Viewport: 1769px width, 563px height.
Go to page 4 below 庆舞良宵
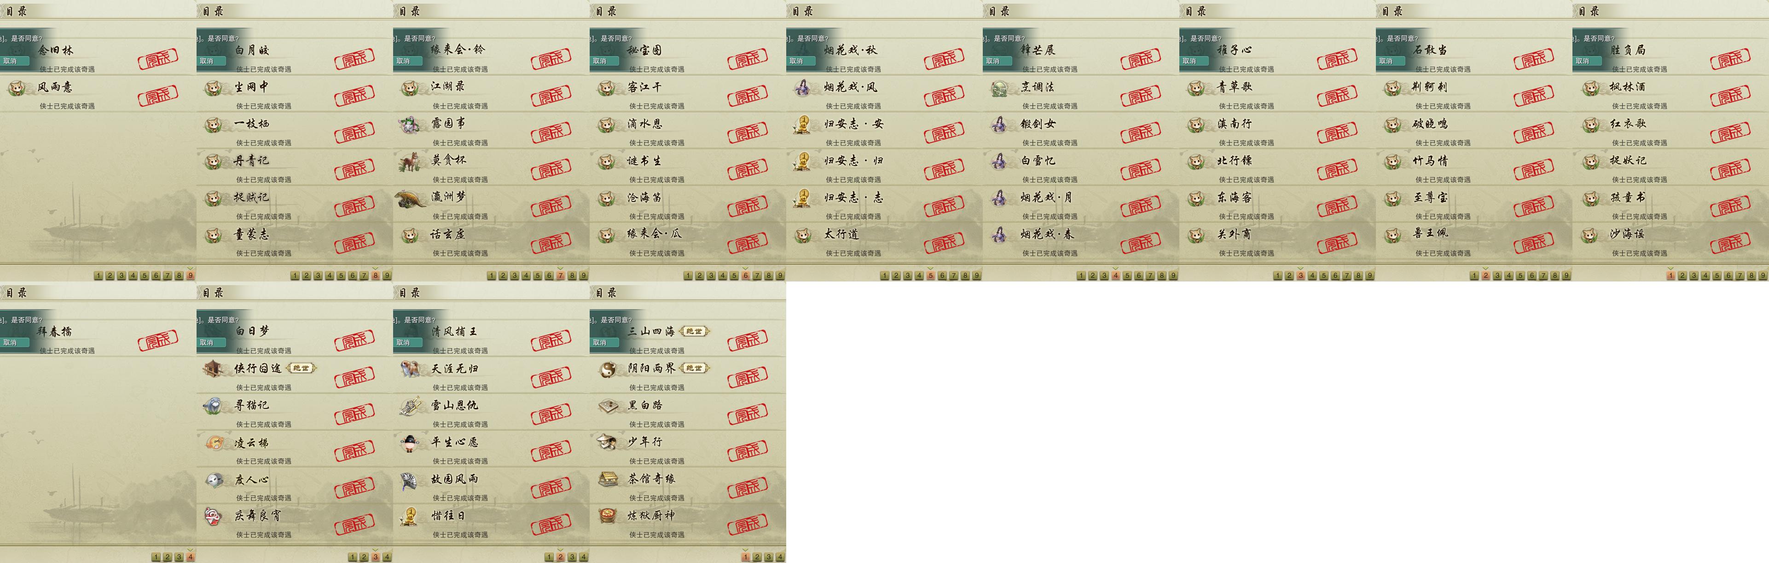click(x=387, y=557)
